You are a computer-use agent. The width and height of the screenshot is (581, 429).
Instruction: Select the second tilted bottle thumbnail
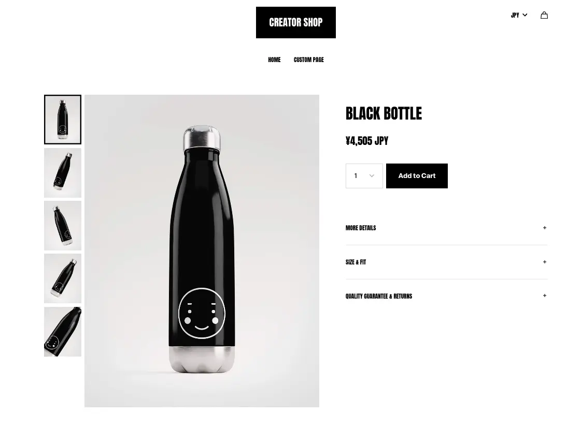(63, 173)
